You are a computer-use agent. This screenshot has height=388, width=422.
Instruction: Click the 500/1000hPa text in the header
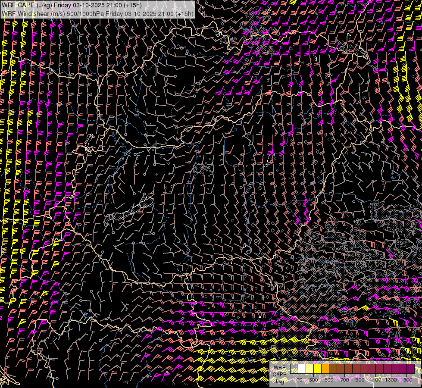tap(85, 14)
